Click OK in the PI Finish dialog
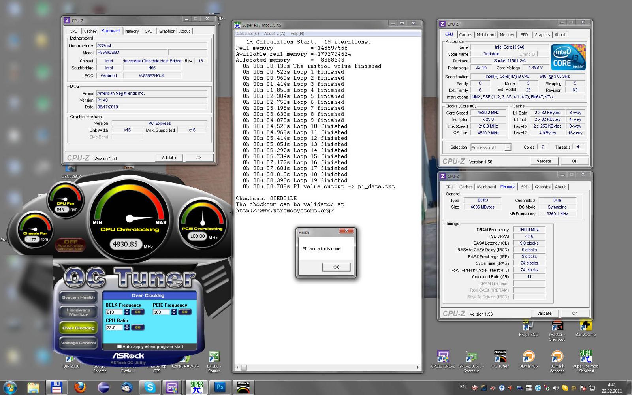 [x=336, y=267]
